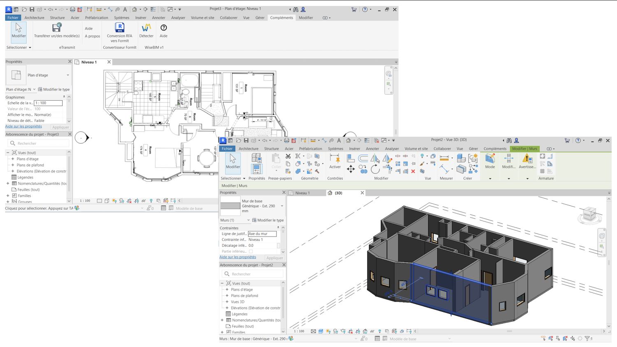Select the Mode icon on Modifier Murs ribbon
Image resolution: width=617 pixels, height=347 pixels.
coord(489,159)
